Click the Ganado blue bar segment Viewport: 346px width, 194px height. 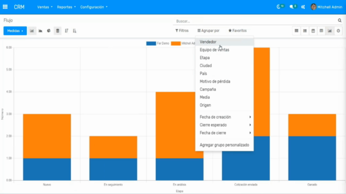point(312,158)
